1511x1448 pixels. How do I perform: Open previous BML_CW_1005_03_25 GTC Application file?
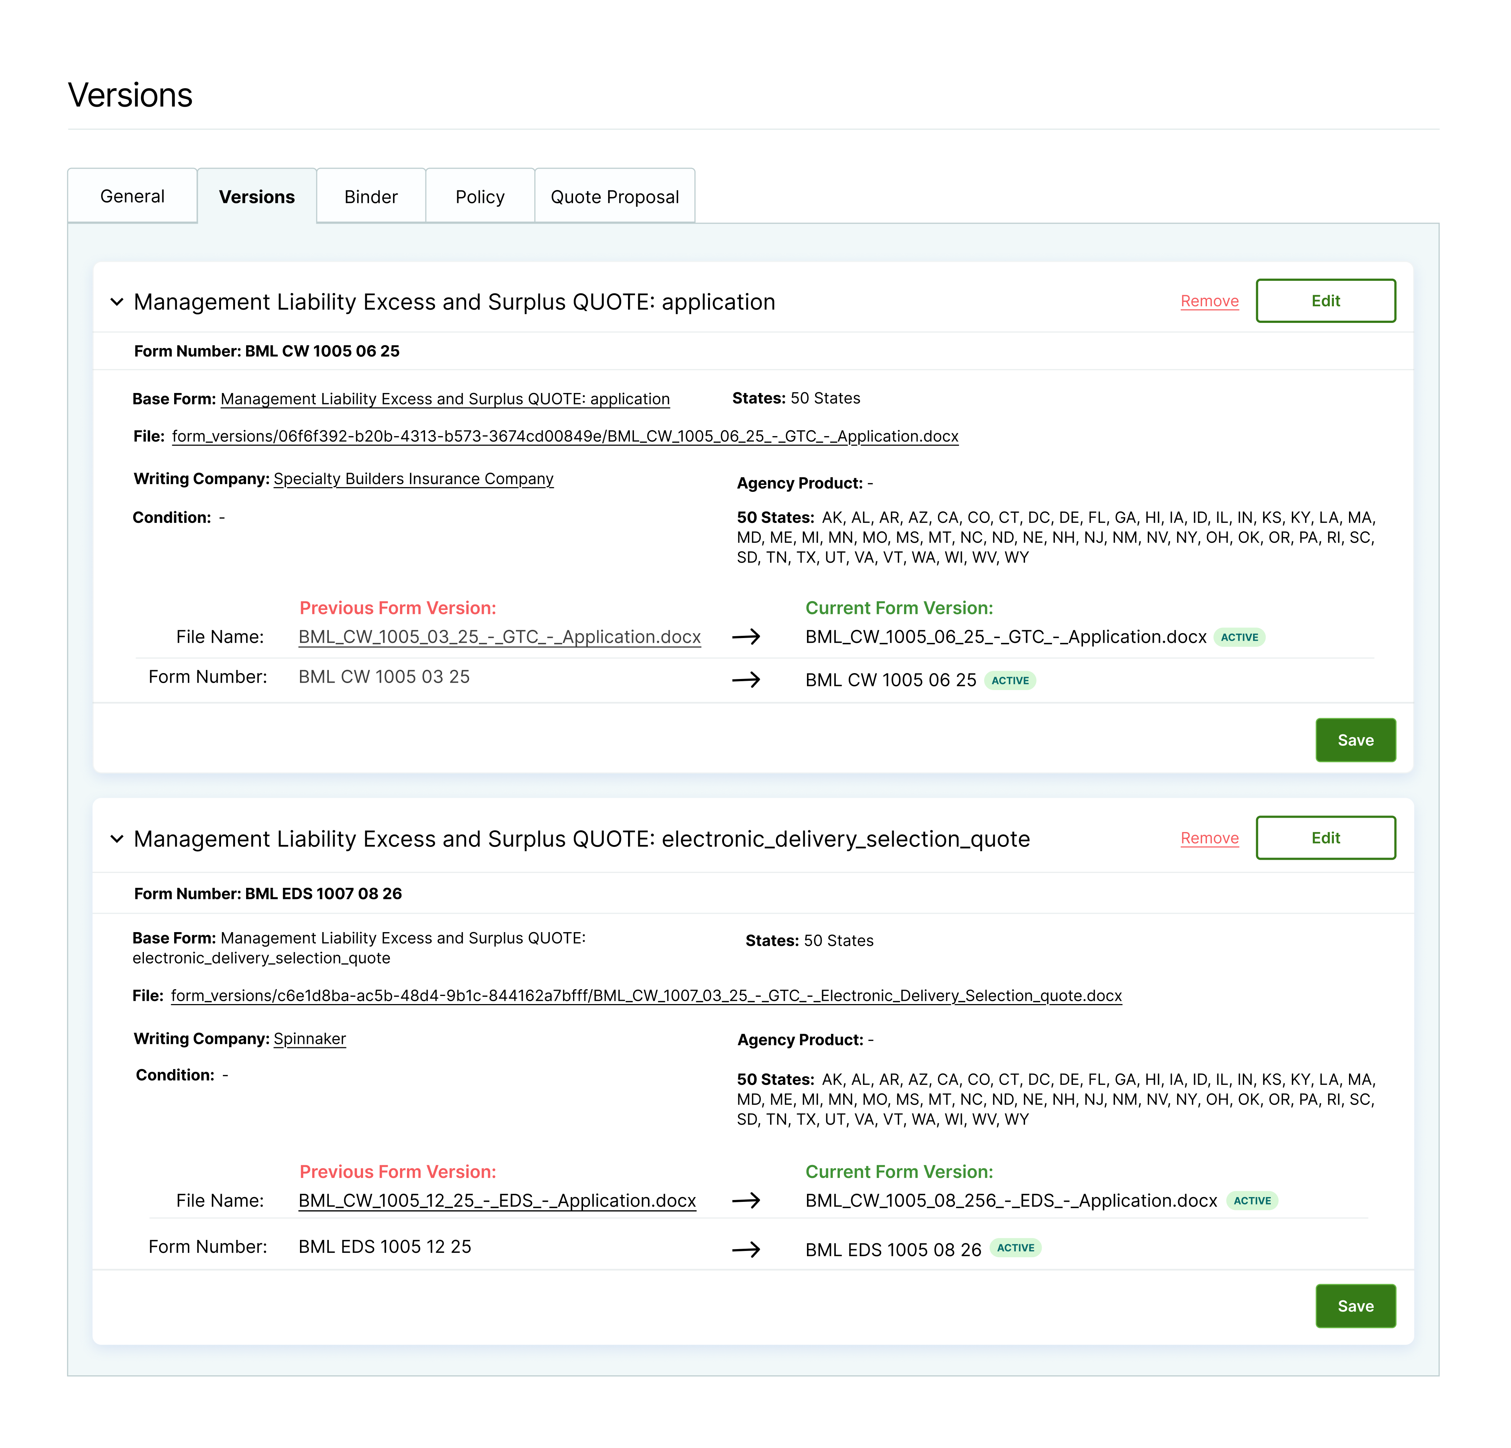pyautogui.click(x=500, y=637)
